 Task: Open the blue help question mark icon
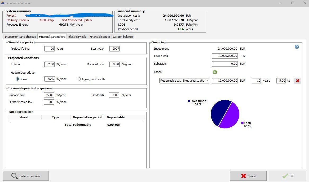(297, 47)
